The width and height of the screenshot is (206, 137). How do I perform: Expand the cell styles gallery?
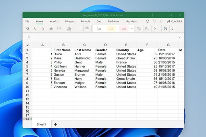[132, 29]
